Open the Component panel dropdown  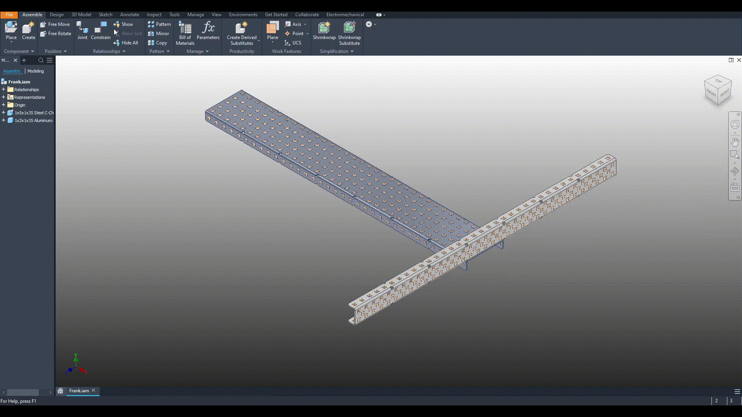[x=19, y=51]
